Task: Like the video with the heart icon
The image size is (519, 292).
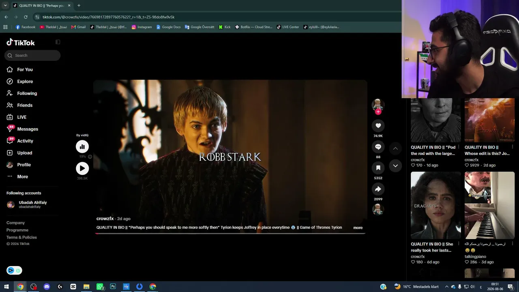Action: [378, 126]
